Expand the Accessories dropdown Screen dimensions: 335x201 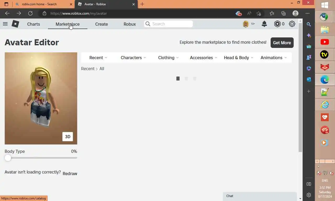click(x=203, y=58)
